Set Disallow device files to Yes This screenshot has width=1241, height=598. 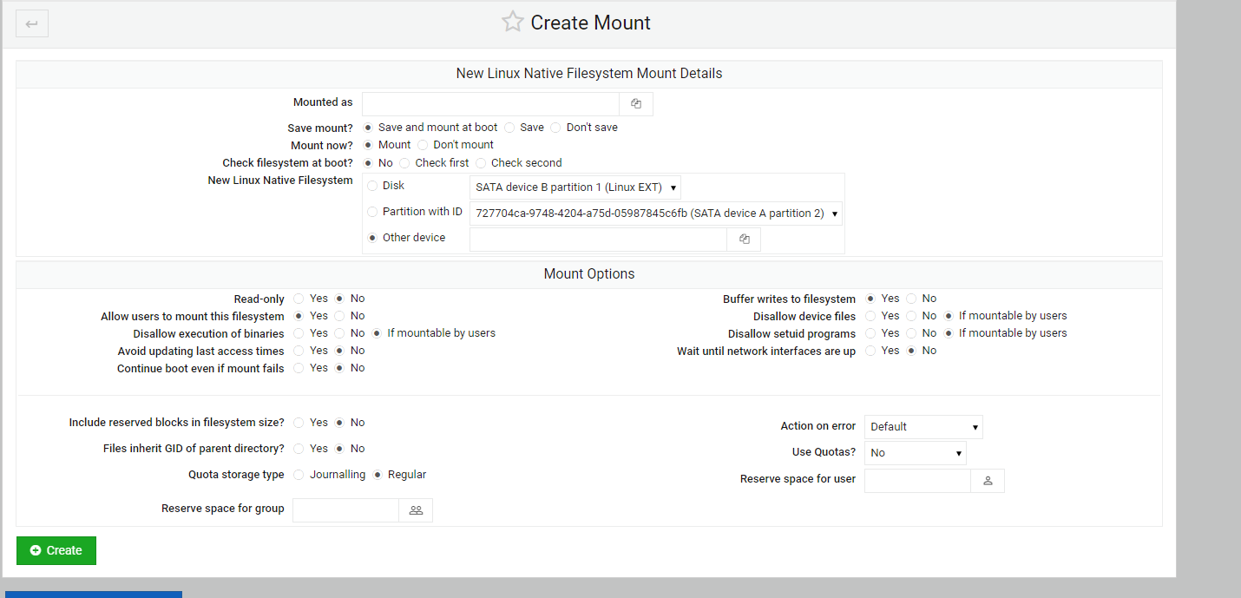[x=870, y=316]
